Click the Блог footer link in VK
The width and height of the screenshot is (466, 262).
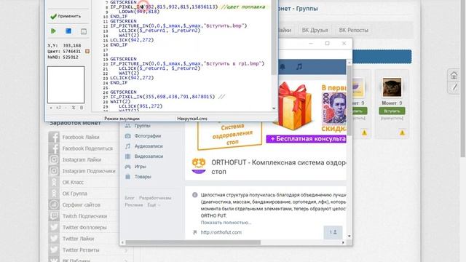click(x=130, y=198)
